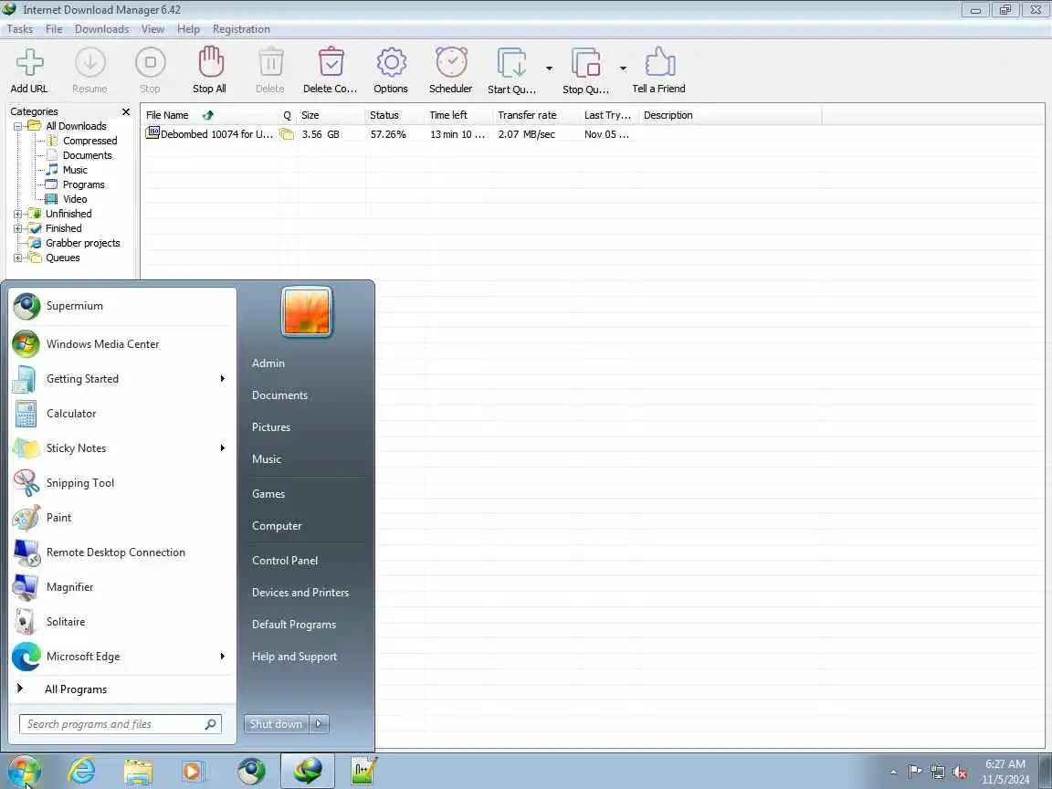The image size is (1052, 789).
Task: Click the Stop All hand icon
Action: click(210, 62)
